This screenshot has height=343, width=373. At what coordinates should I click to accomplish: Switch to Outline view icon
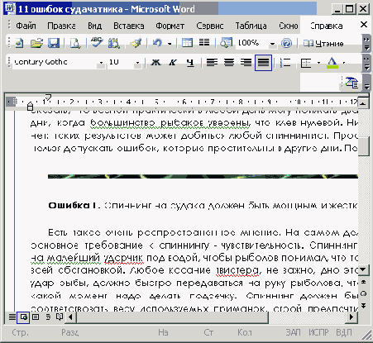point(48,317)
